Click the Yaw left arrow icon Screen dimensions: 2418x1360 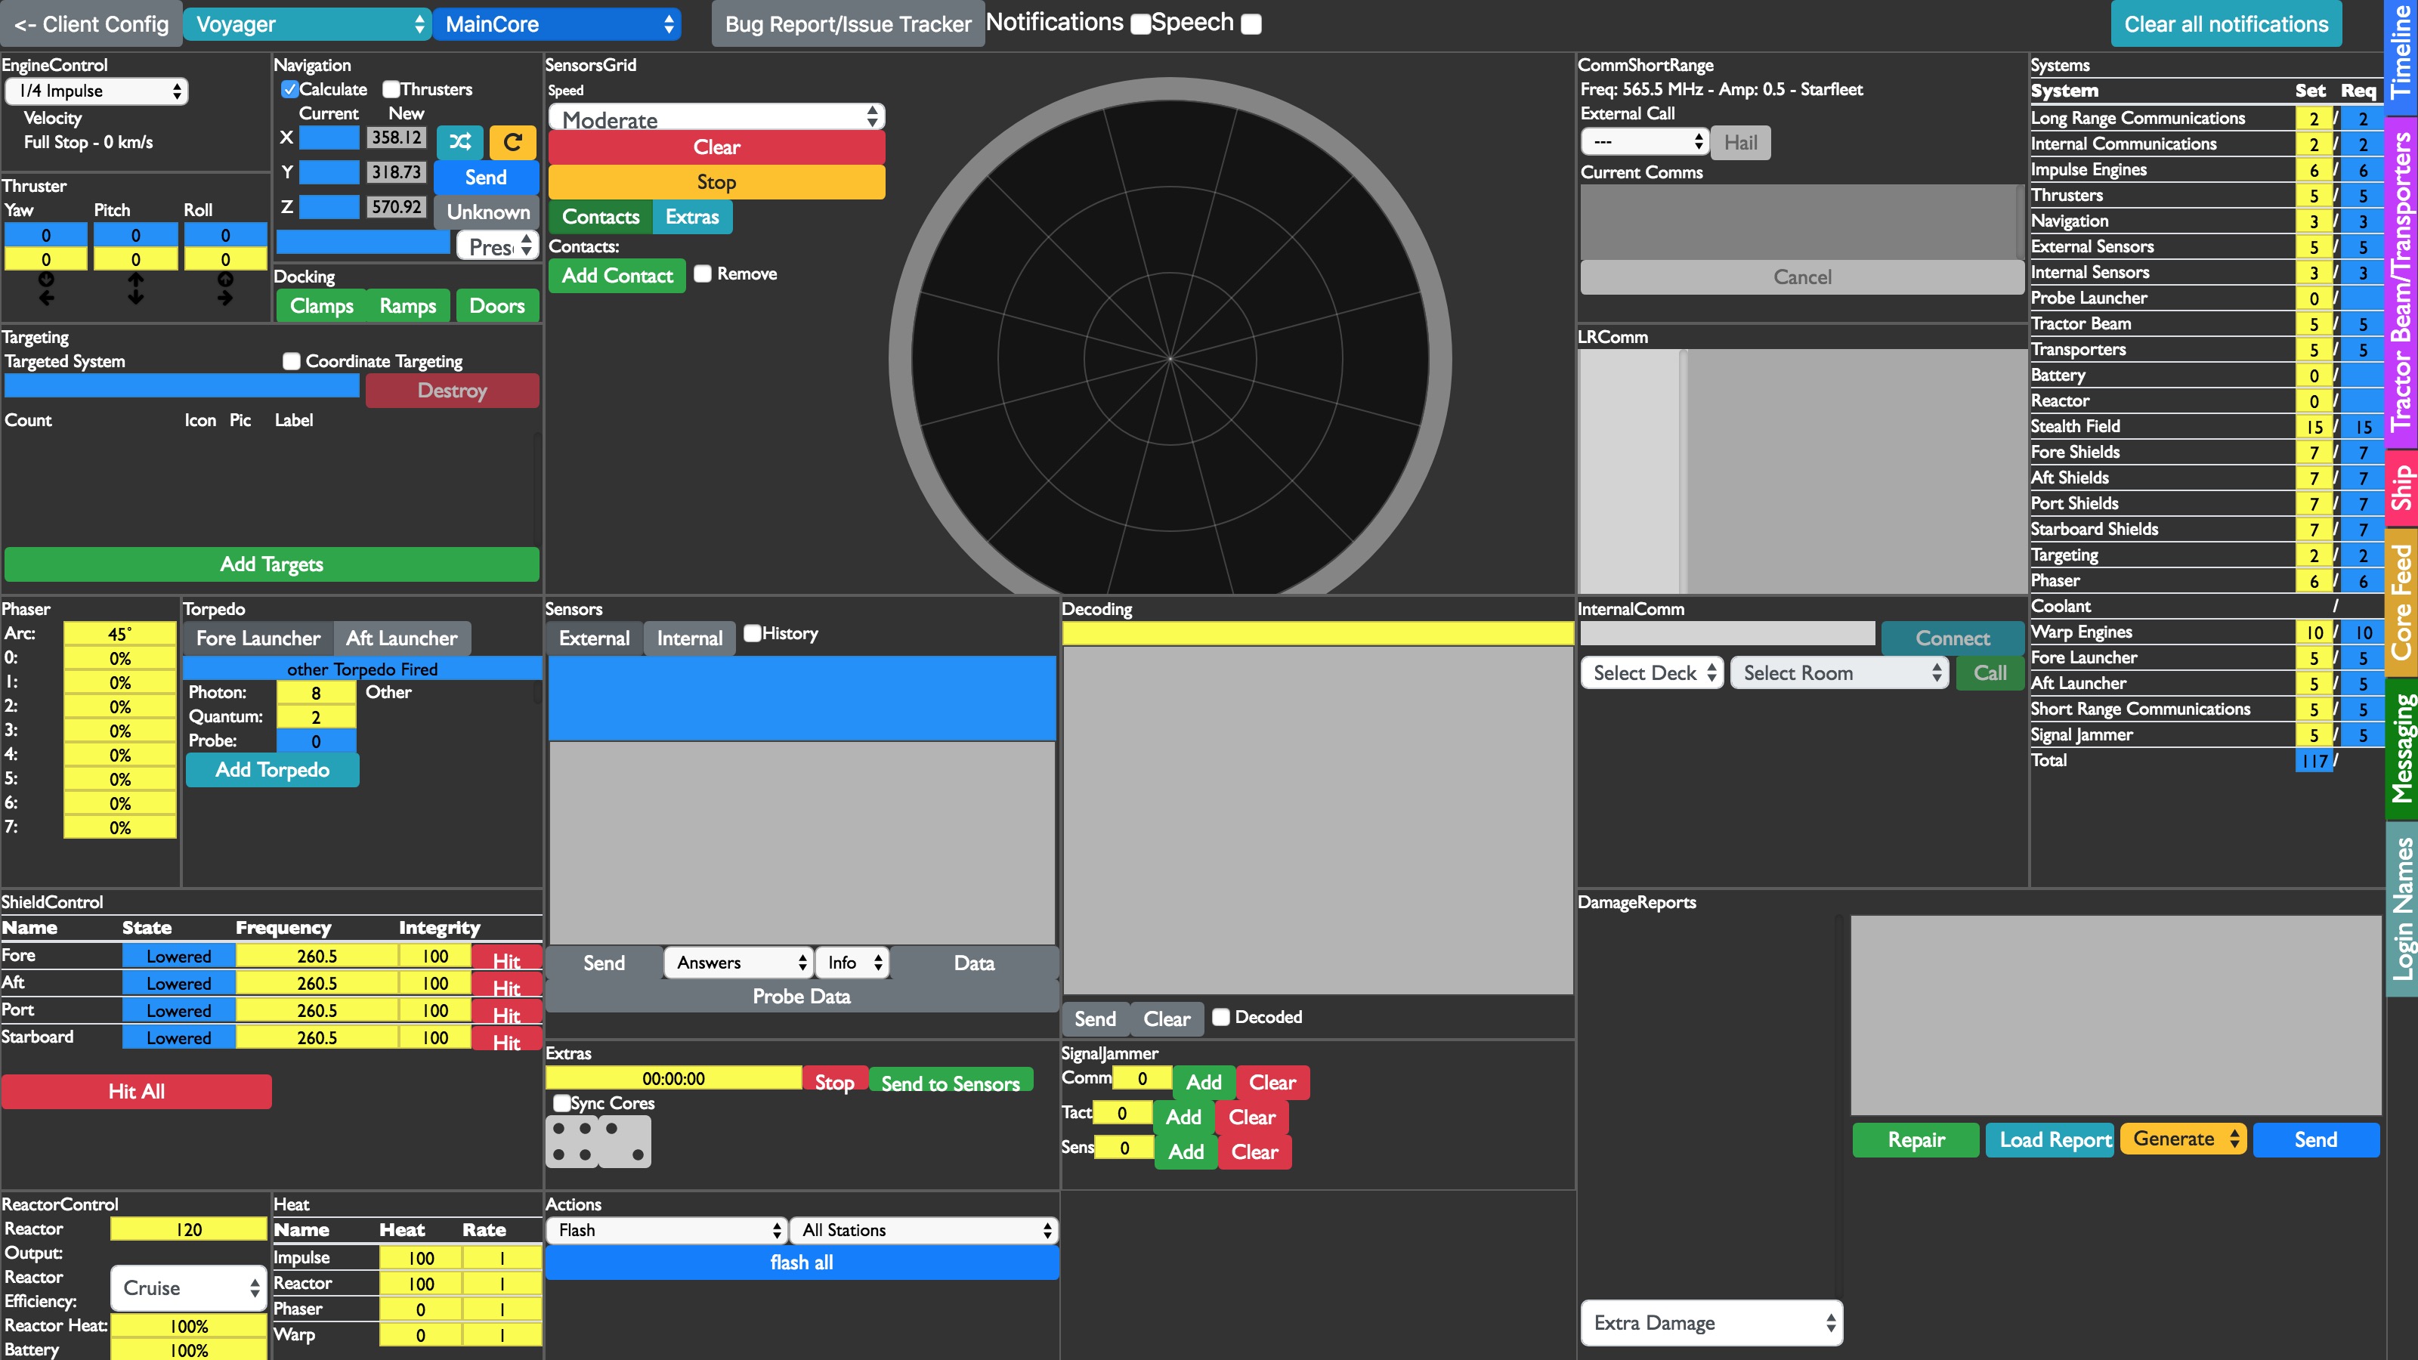tap(46, 298)
